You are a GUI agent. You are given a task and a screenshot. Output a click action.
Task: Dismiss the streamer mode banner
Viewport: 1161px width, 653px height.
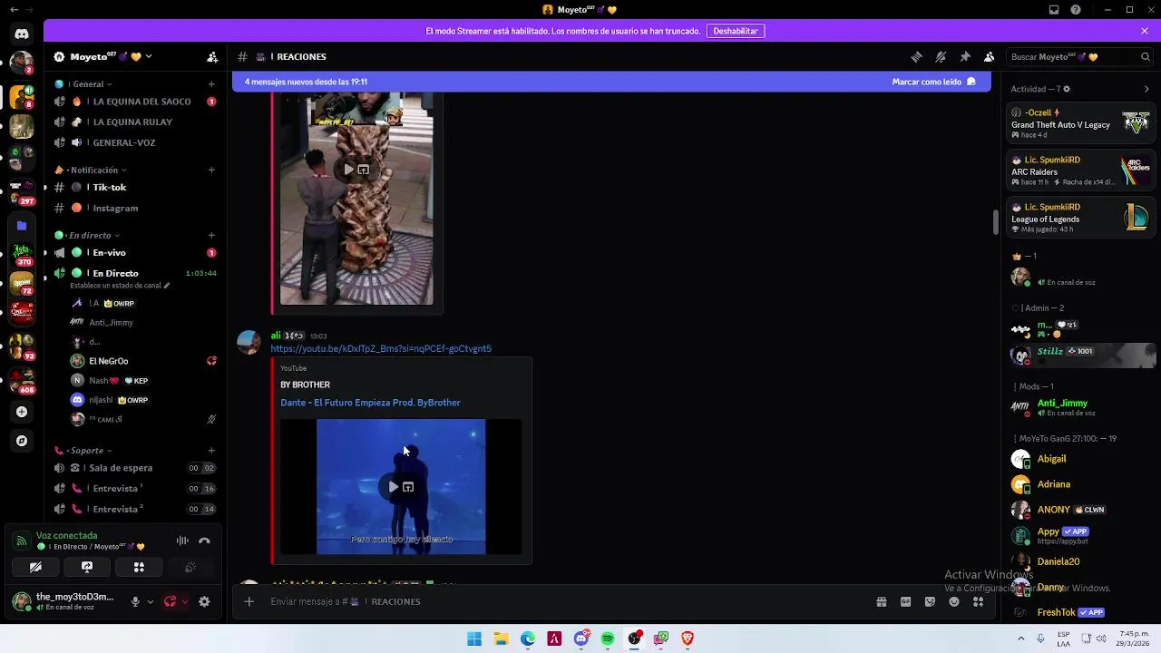coord(1145,31)
